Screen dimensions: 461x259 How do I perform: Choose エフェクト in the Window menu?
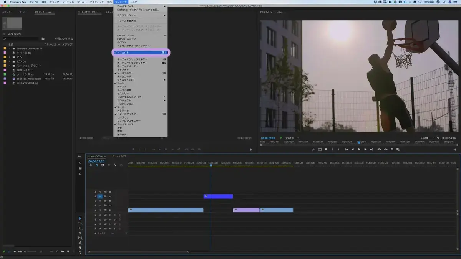pyautogui.click(x=141, y=52)
